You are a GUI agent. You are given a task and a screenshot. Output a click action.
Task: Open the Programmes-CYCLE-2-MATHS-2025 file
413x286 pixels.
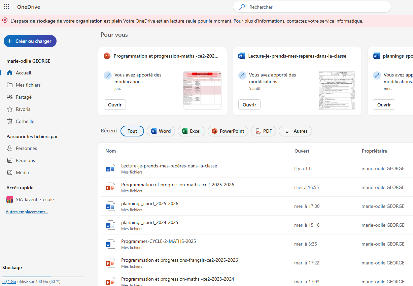pyautogui.click(x=159, y=241)
